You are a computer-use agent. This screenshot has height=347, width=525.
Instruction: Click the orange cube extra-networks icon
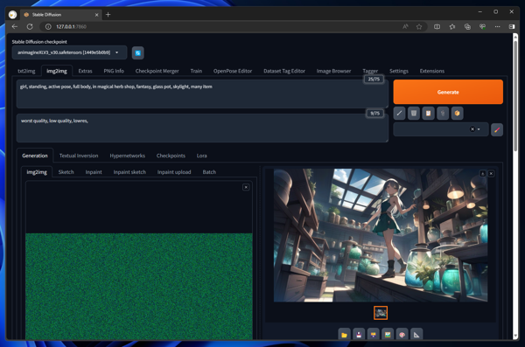(457, 114)
